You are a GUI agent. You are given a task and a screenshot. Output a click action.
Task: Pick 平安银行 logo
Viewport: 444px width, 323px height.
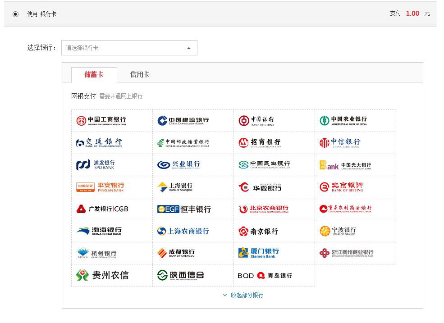pos(100,187)
